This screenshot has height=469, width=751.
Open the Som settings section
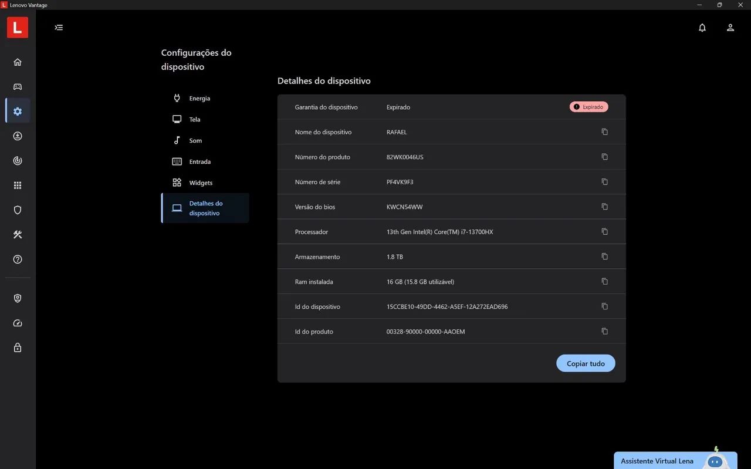coord(205,141)
